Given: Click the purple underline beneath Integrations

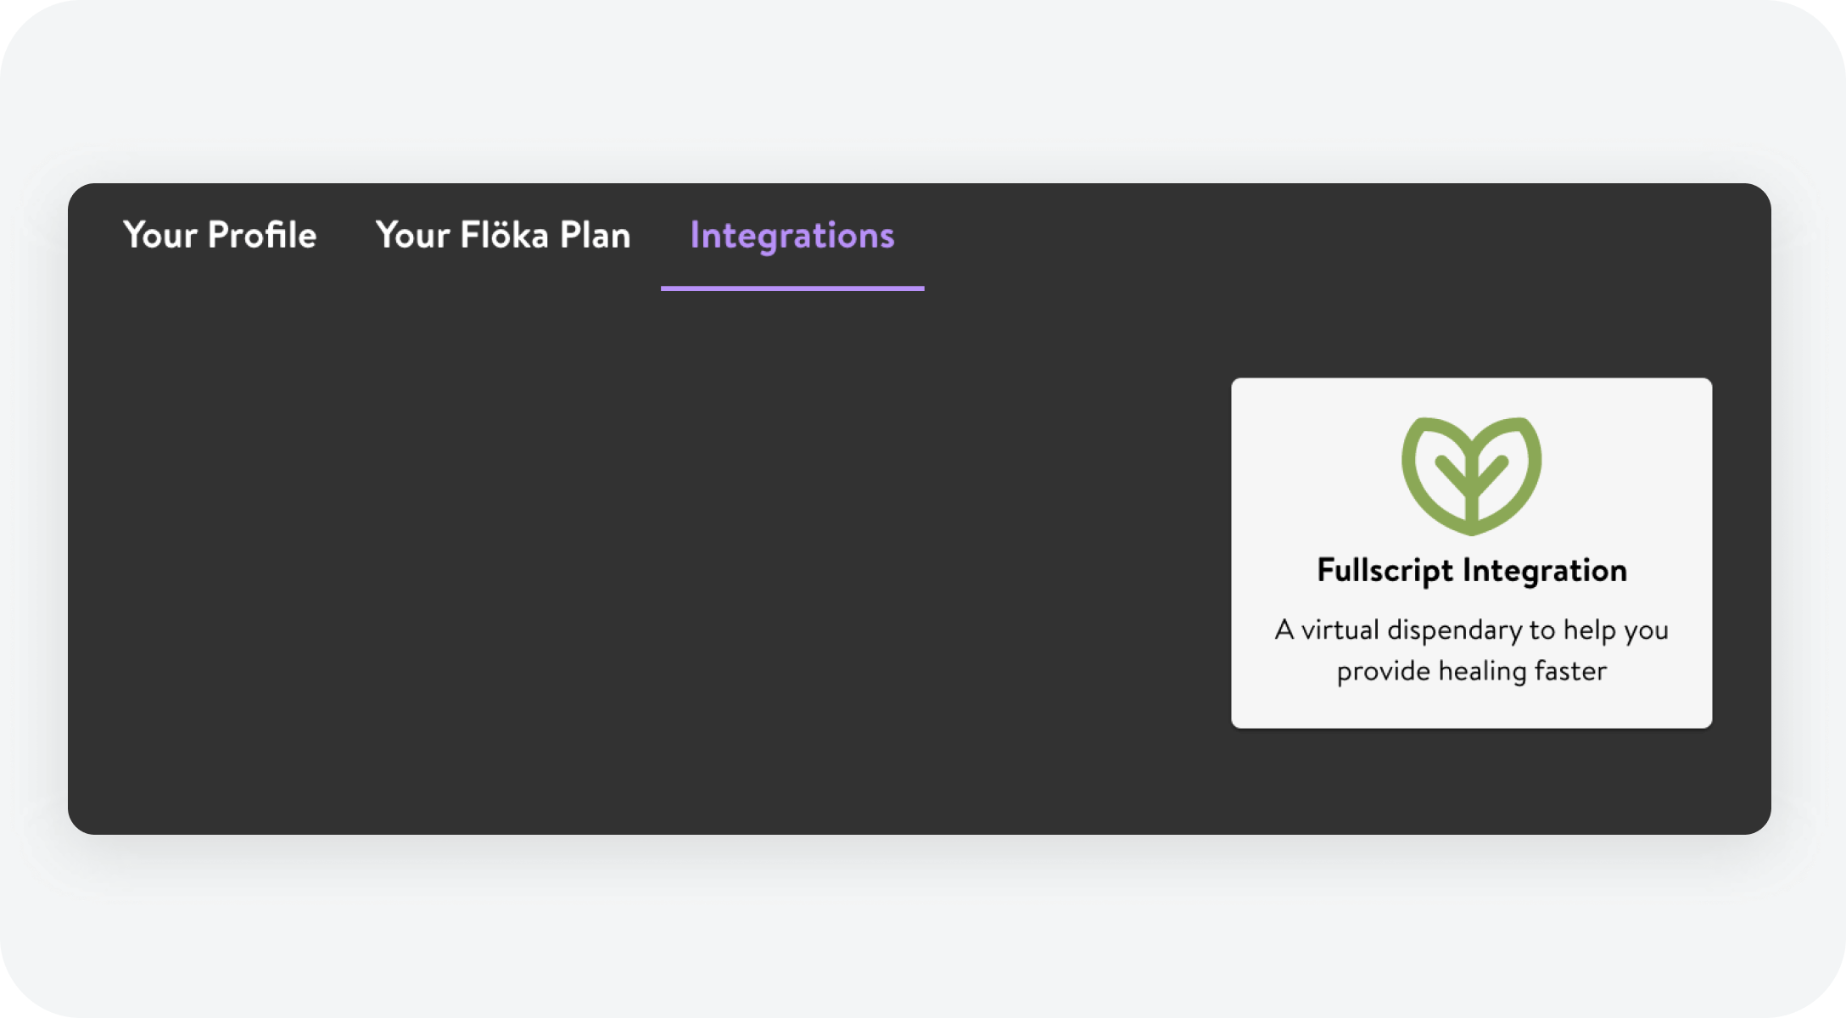Looking at the screenshot, I should pos(792,288).
